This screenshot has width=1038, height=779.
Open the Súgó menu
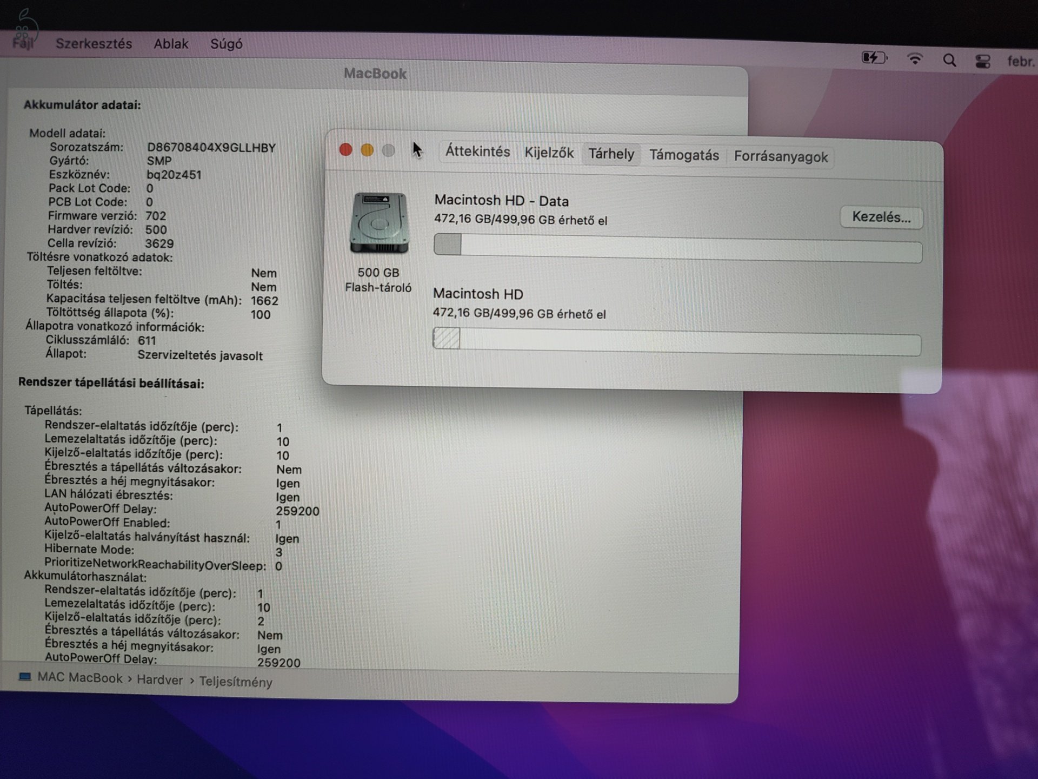tap(227, 44)
